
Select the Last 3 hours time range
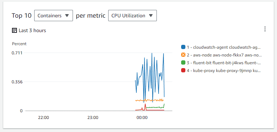(x=32, y=30)
